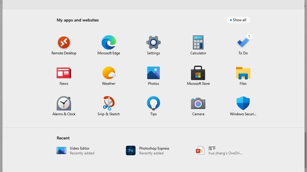Launch the Microsoft Store
This screenshot has width=307, height=172.
coord(198,76)
